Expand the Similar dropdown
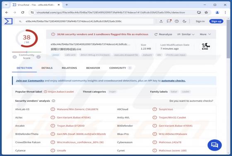Viewport: 232px width, 156px height. [186, 34]
